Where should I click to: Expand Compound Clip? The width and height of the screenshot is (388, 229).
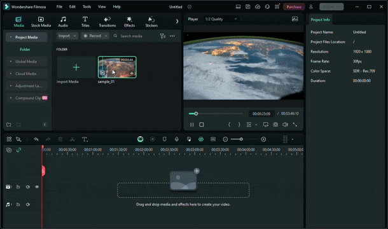(x=11, y=98)
